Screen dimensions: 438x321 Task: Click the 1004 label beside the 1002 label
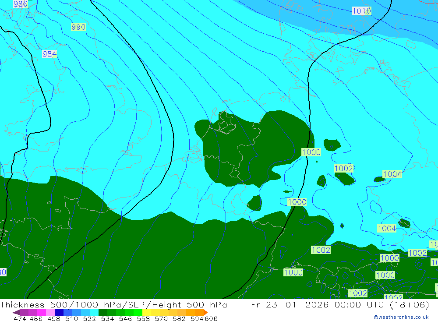point(392,174)
